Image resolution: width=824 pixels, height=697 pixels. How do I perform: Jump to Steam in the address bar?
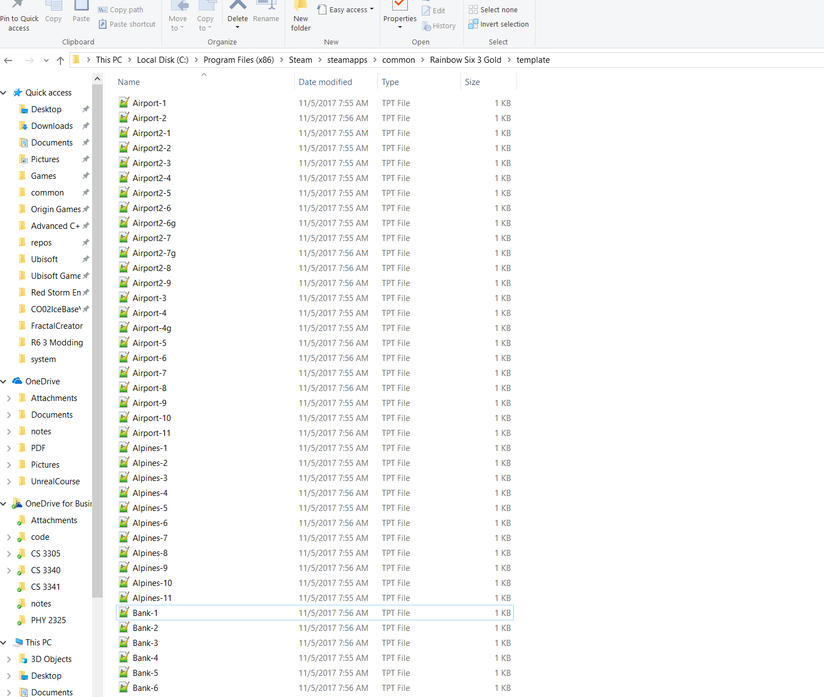301,60
